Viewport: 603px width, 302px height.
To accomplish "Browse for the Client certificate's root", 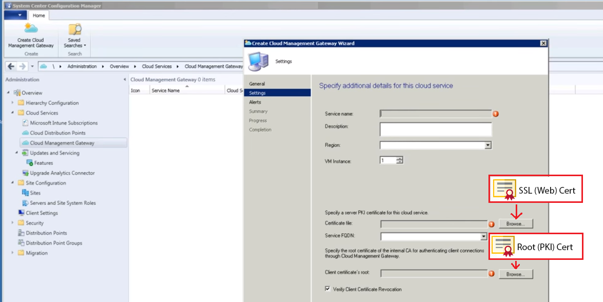I will click(516, 274).
